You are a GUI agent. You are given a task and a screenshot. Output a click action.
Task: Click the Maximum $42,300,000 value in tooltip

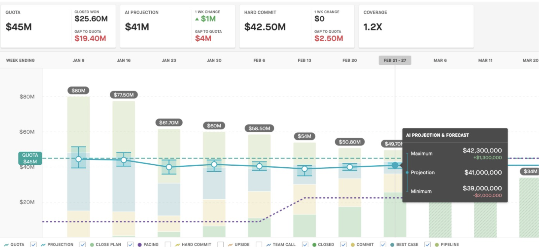(x=482, y=150)
